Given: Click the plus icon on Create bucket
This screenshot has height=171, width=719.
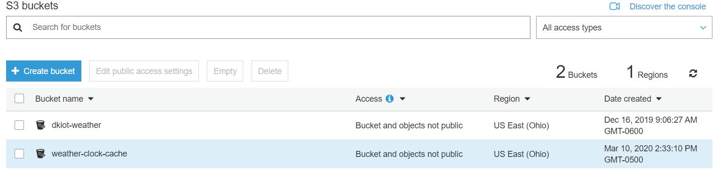Looking at the screenshot, I should point(15,71).
